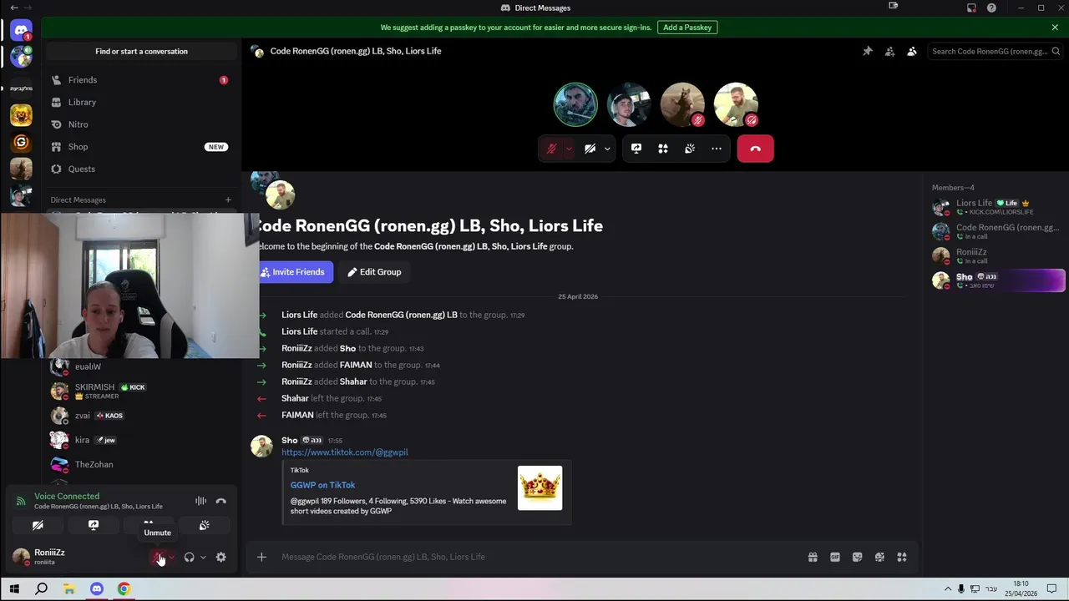Select Sho in the members list
This screenshot has width=1069, height=601.
coord(997,280)
